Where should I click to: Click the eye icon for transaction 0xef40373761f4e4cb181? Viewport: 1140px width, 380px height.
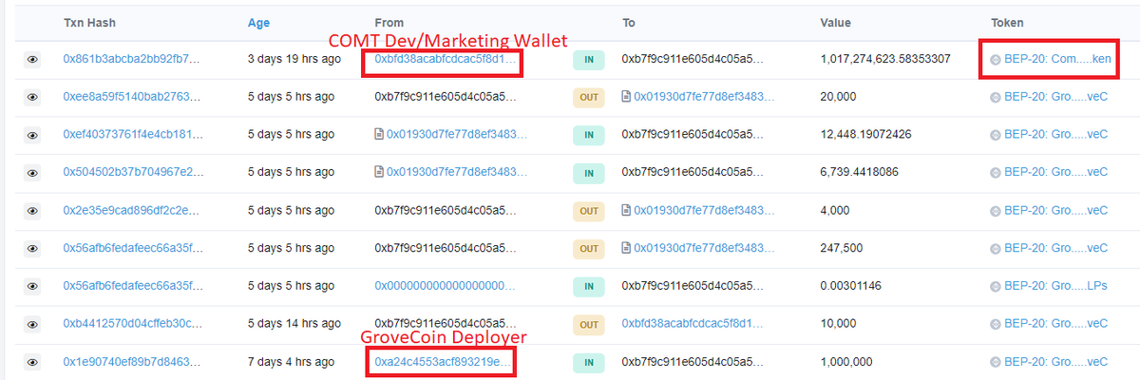32,135
